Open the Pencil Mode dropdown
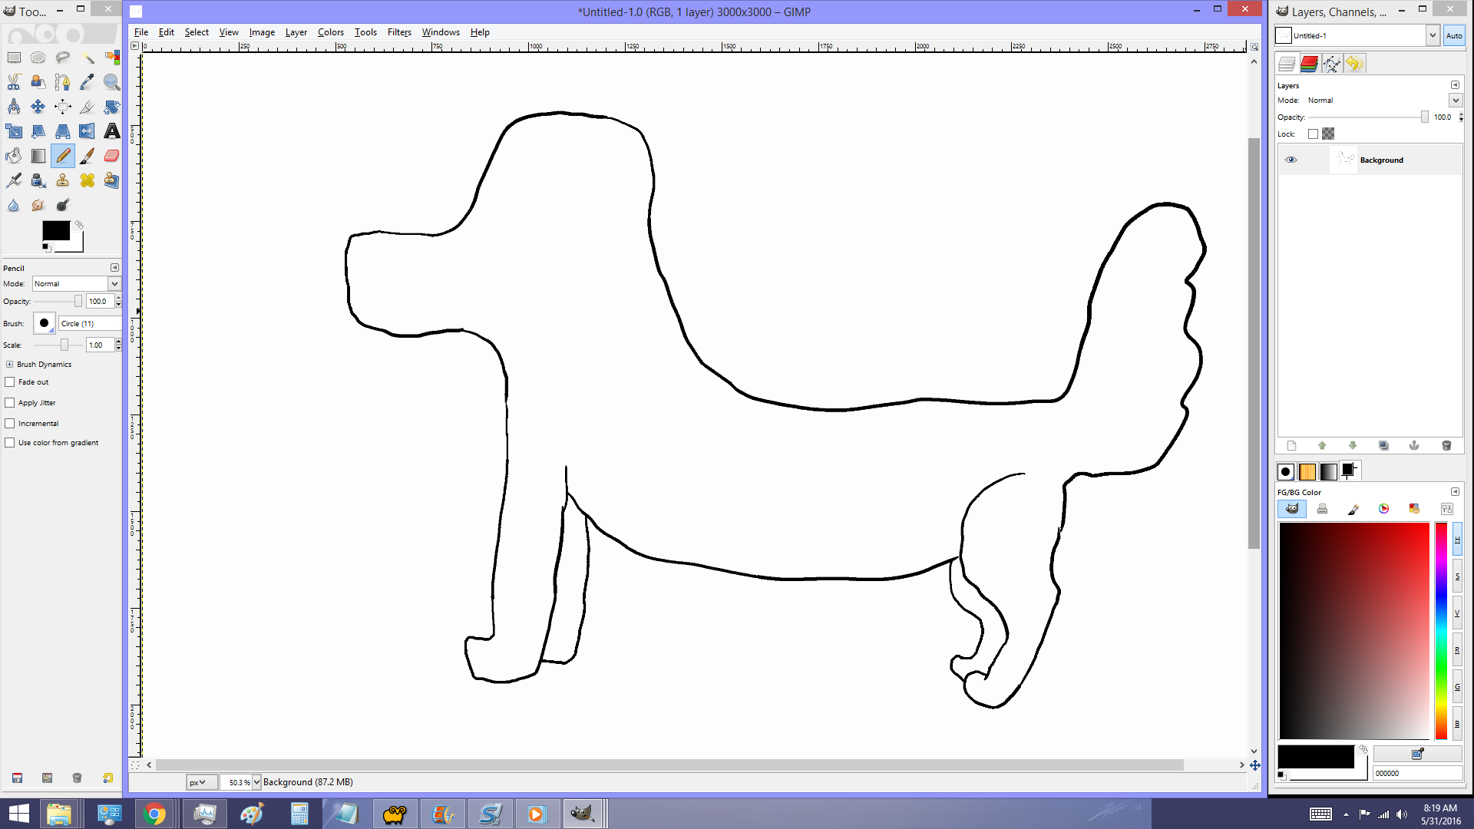Screen dimensions: 1474x829 click(114, 284)
